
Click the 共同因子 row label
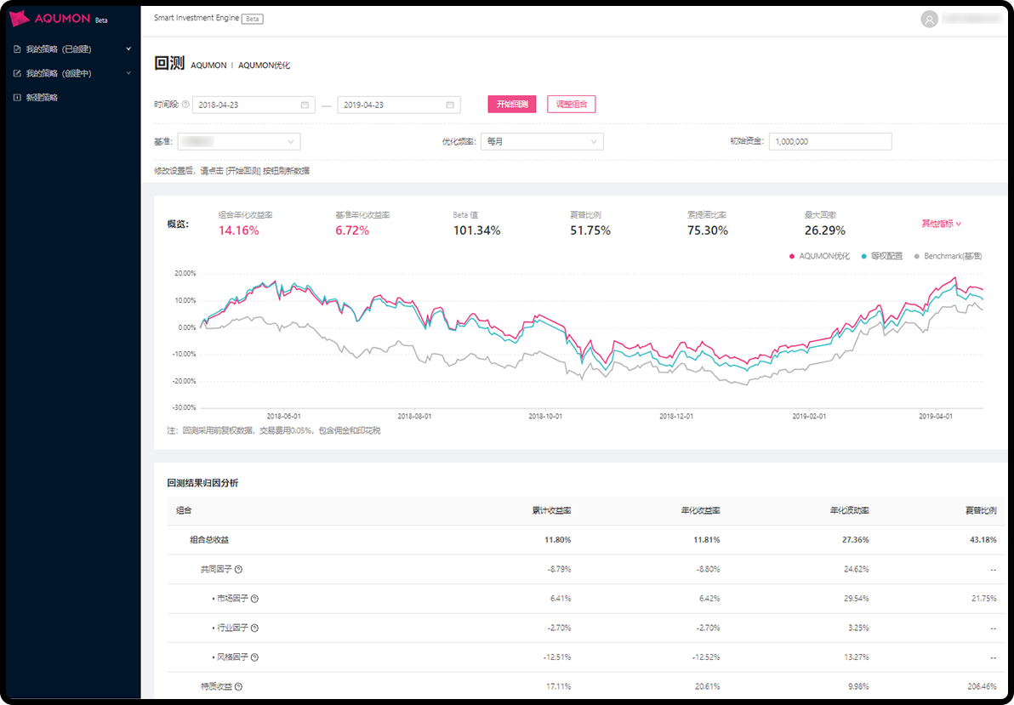coord(216,569)
